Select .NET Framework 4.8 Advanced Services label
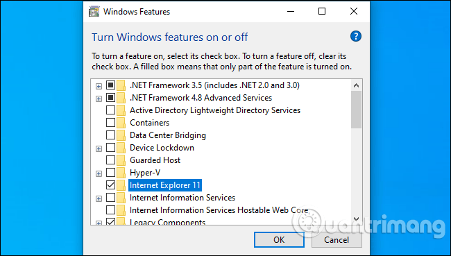This screenshot has width=451, height=256. click(201, 98)
